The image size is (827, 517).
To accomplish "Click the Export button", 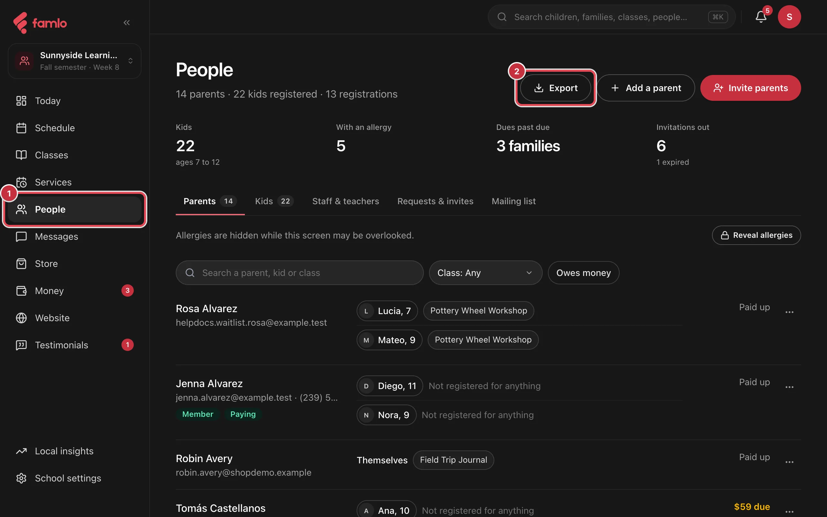I will click(x=555, y=88).
